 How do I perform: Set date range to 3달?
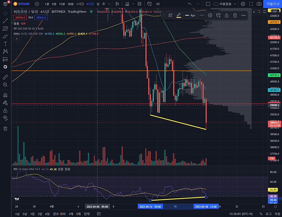pyautogui.click(x=40, y=214)
